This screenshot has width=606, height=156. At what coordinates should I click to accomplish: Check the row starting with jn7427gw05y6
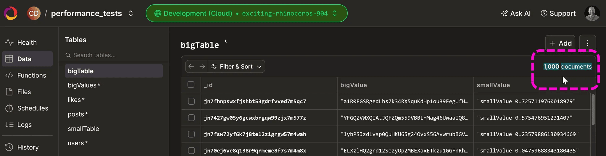point(191,118)
